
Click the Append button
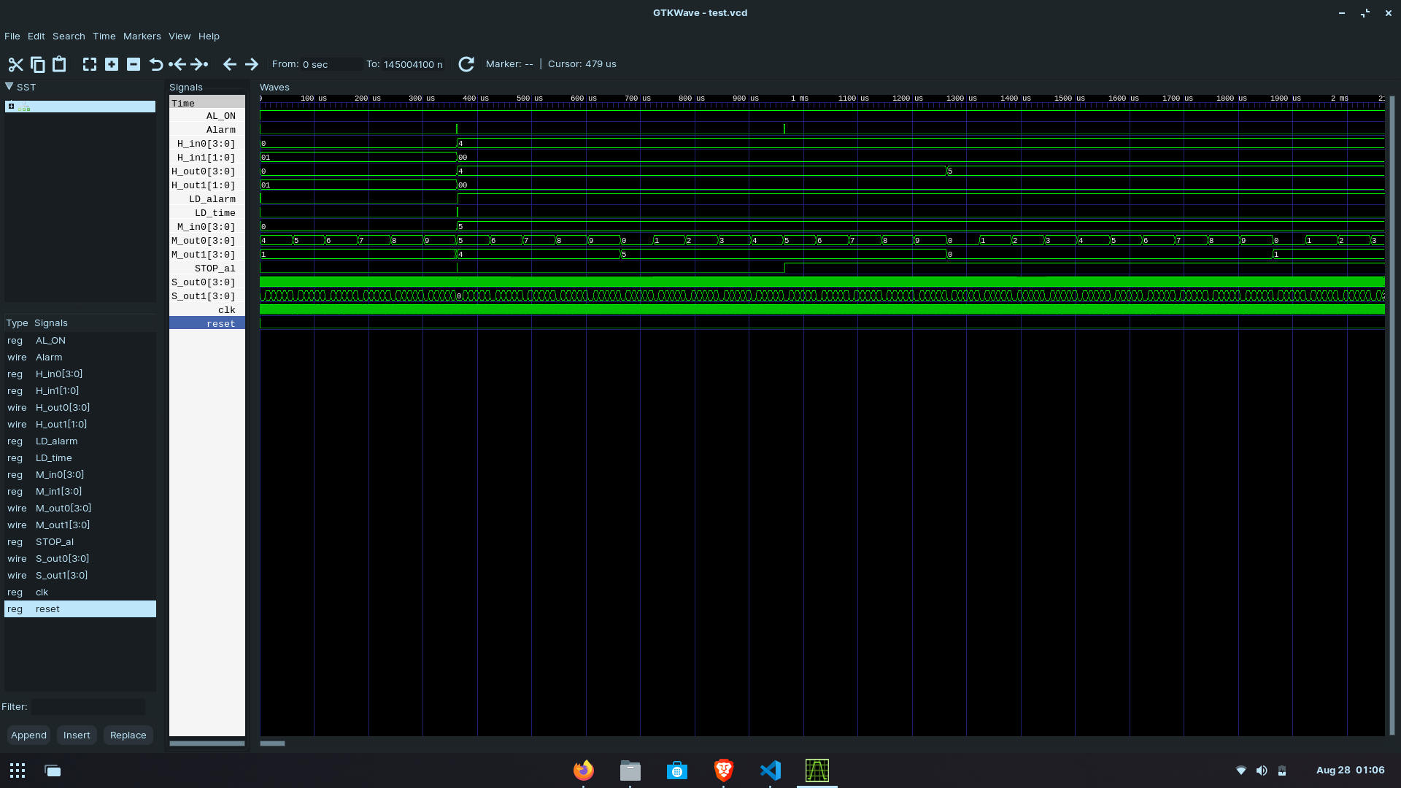(x=28, y=735)
